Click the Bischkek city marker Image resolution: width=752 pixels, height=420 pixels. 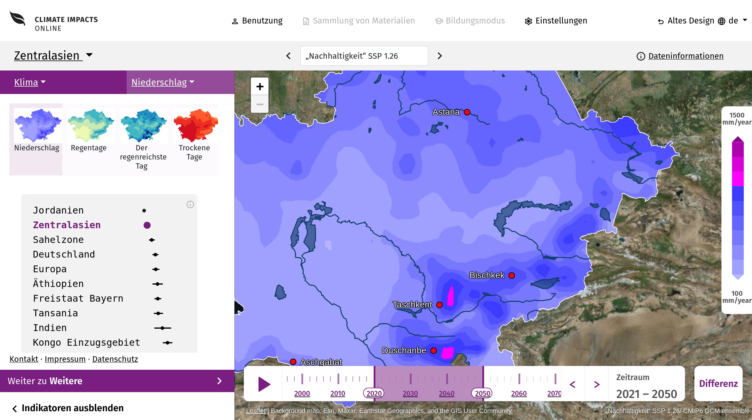click(x=512, y=275)
